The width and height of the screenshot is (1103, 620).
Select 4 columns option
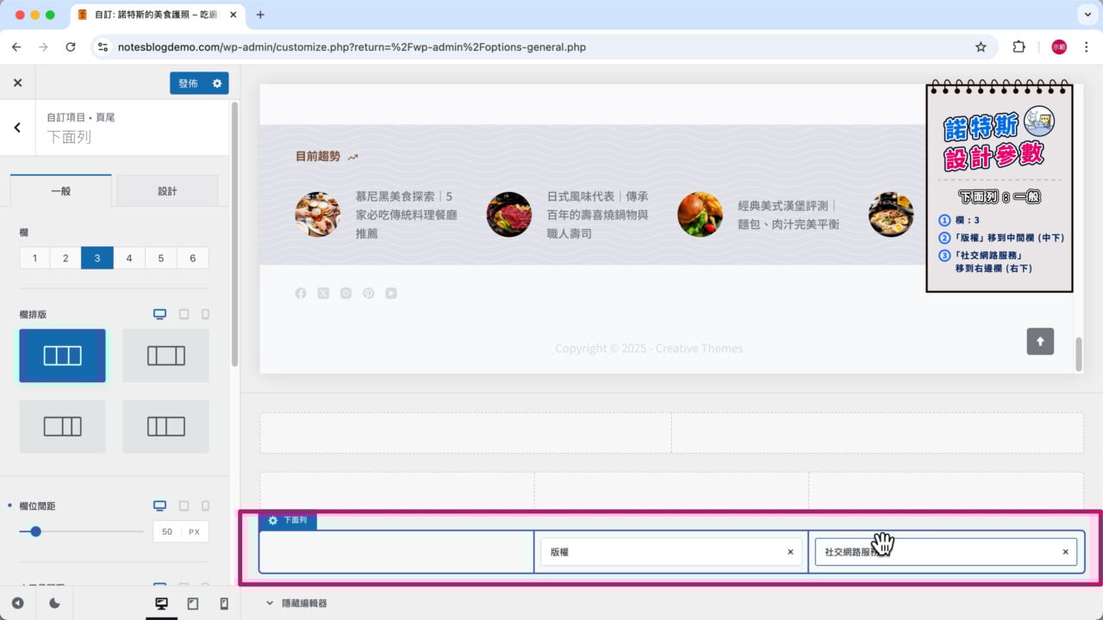(x=129, y=258)
